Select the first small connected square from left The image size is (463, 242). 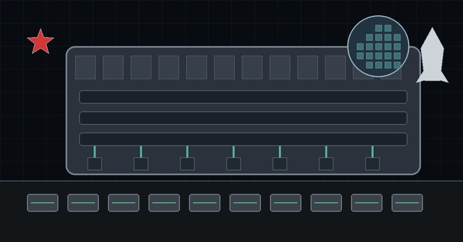point(95,164)
